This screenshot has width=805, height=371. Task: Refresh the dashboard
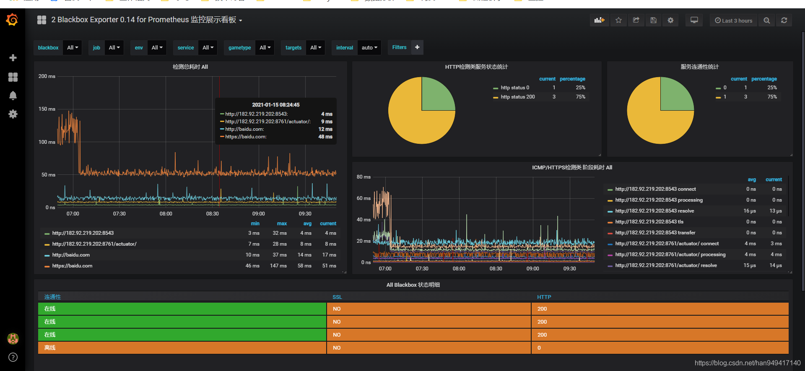tap(784, 20)
